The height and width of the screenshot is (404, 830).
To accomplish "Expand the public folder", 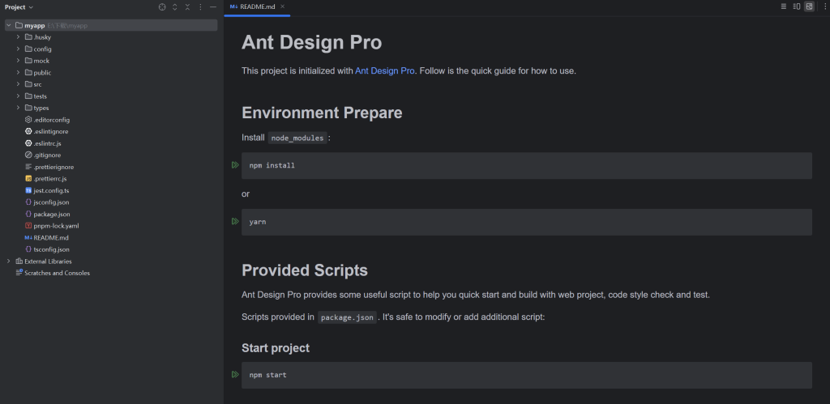I will click(x=18, y=72).
